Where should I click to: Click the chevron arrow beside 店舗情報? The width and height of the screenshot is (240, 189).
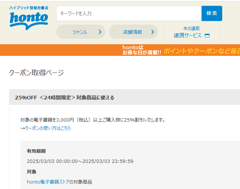coord(152,32)
